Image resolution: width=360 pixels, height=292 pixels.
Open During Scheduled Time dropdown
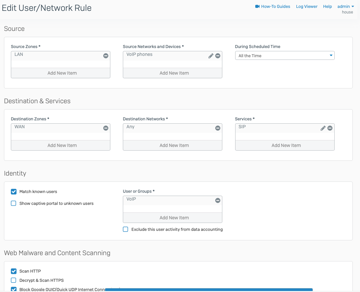point(285,56)
